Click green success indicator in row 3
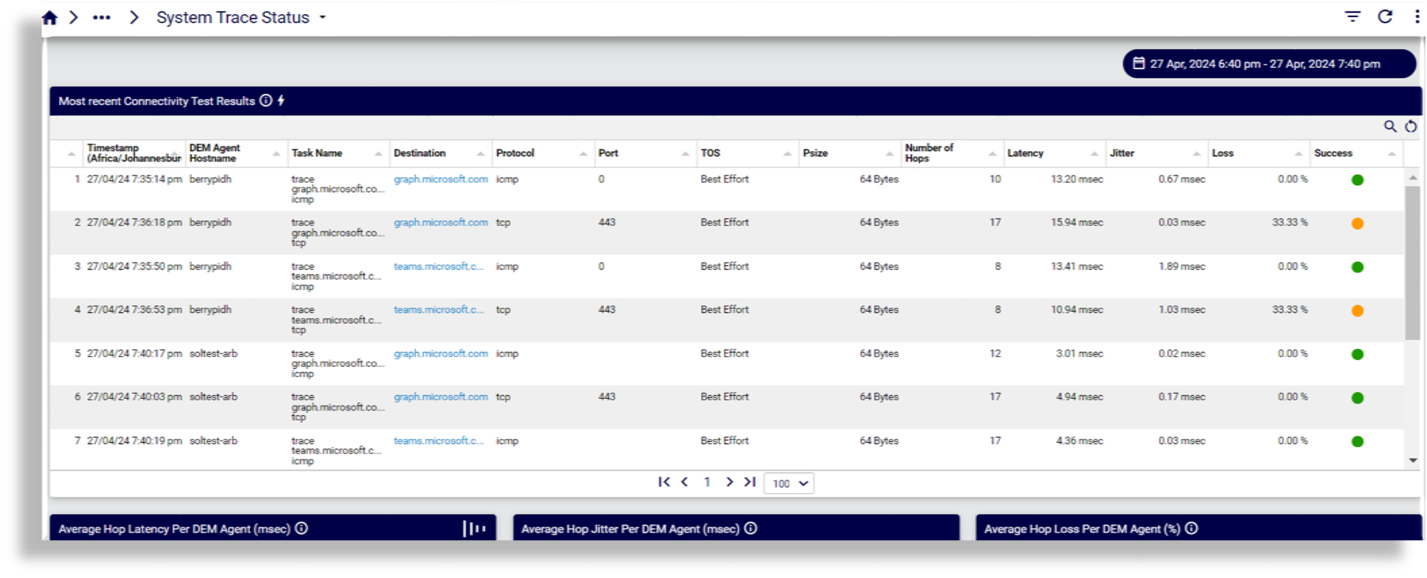This screenshot has height=578, width=1427. (1357, 267)
